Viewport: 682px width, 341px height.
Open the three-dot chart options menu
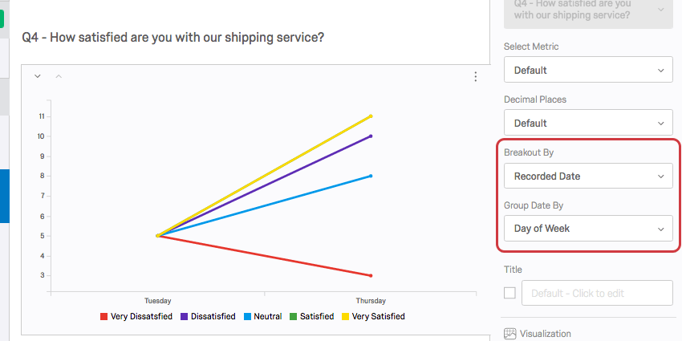[476, 77]
